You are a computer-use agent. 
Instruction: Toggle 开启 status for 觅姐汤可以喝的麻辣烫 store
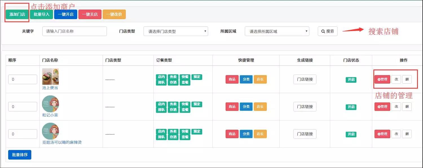click(x=351, y=134)
